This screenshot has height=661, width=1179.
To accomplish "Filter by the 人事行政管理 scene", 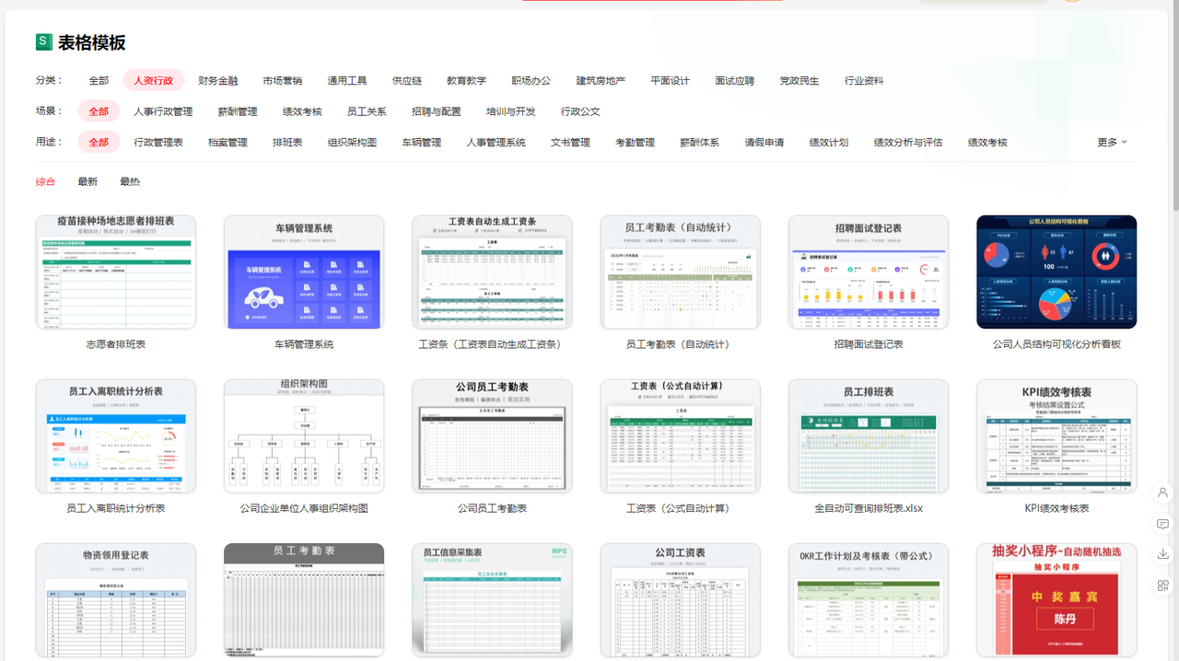I will 163,111.
